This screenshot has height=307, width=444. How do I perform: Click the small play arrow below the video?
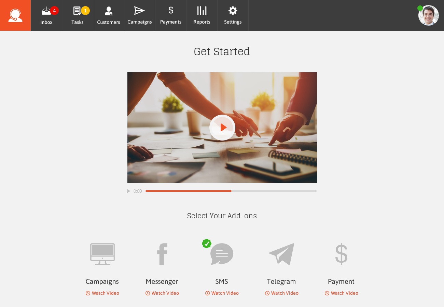[x=129, y=191]
